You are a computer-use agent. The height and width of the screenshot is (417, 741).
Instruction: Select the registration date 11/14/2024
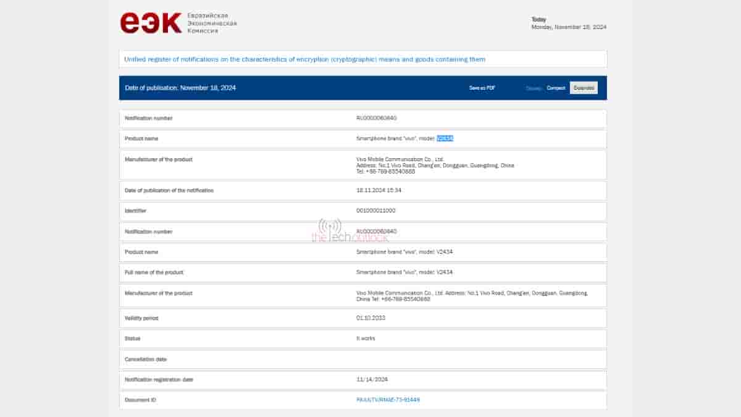tap(372, 379)
